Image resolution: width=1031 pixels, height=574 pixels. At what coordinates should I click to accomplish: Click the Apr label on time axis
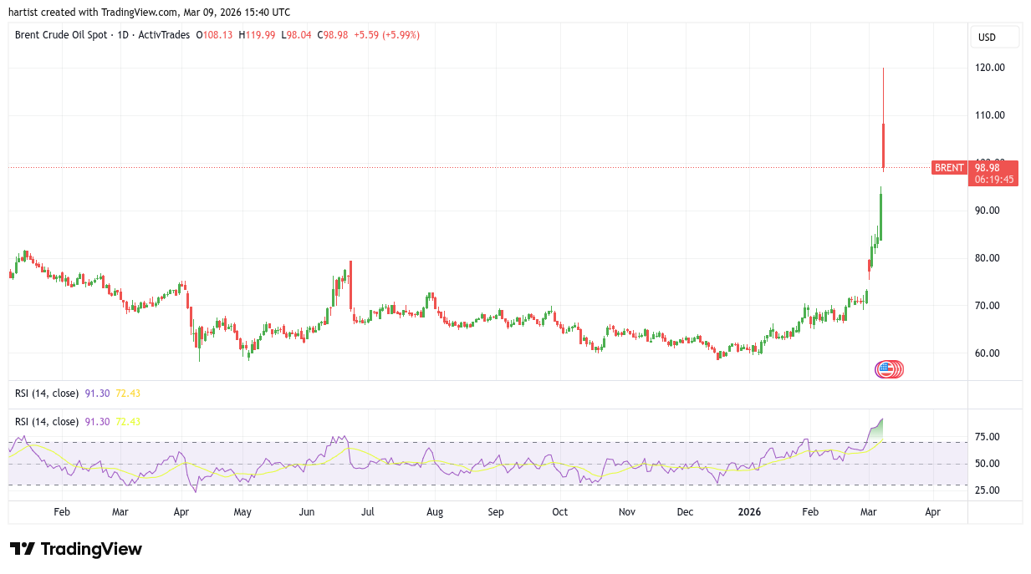[x=181, y=511]
